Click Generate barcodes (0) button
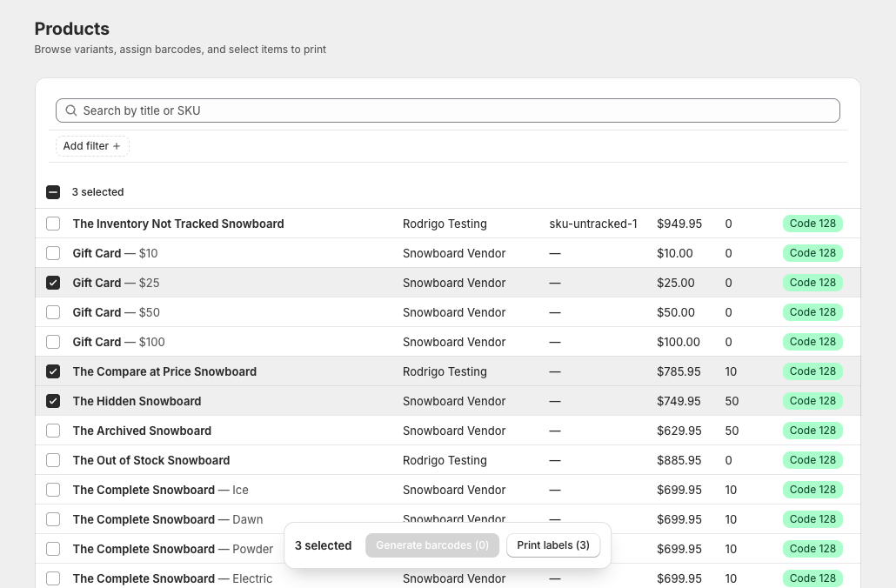This screenshot has width=896, height=588. [x=432, y=545]
